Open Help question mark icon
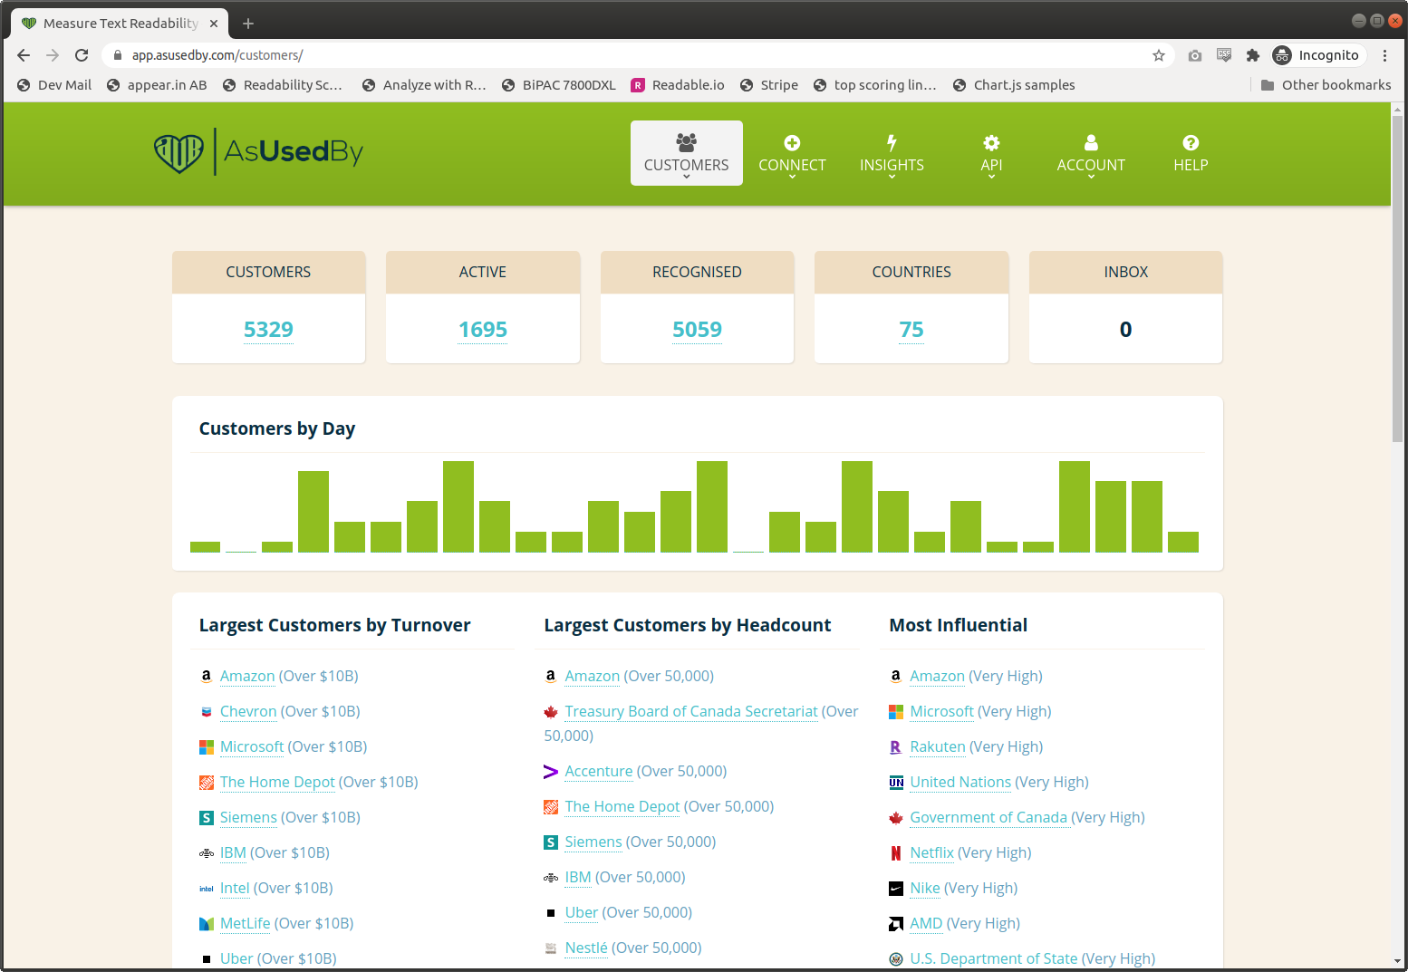 (x=1191, y=153)
